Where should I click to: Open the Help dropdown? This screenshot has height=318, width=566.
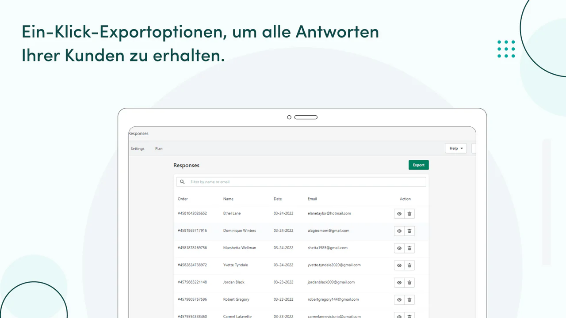456,148
